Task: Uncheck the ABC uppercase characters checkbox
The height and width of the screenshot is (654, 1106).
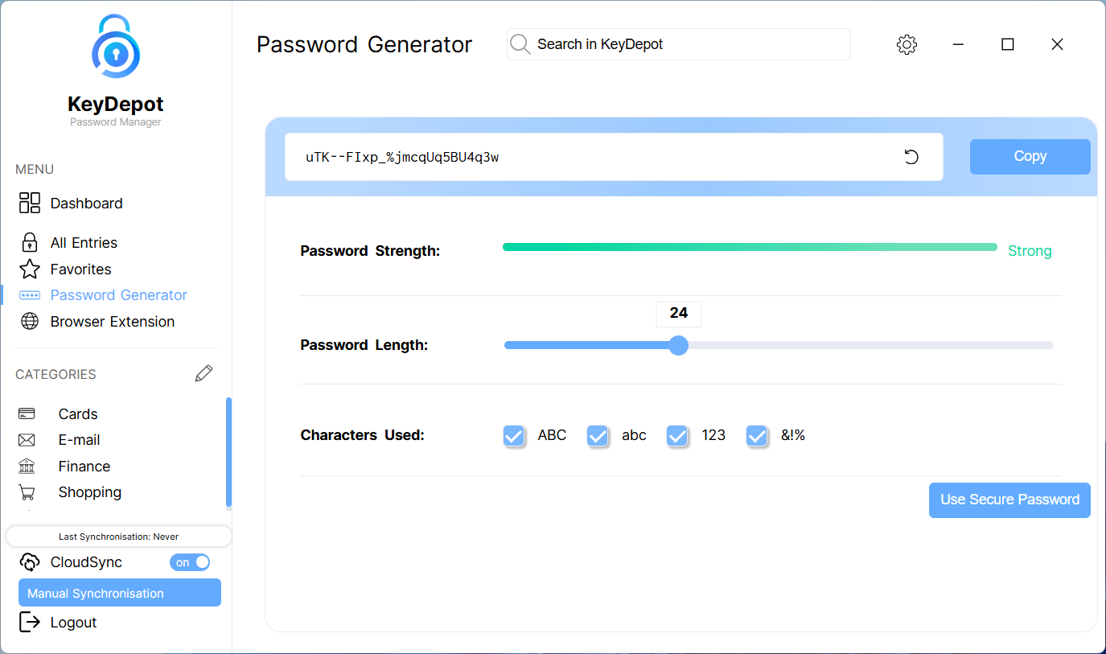Action: (514, 435)
